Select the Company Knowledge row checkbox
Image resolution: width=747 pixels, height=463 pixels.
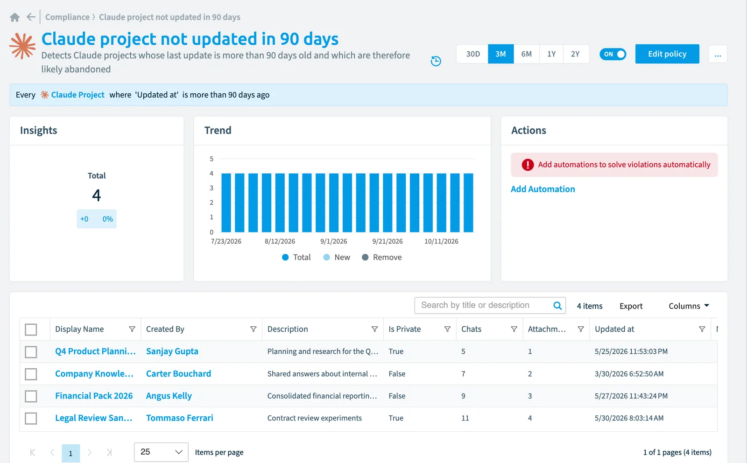click(x=31, y=374)
